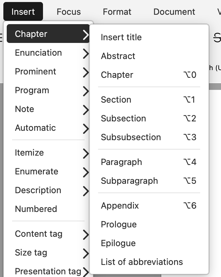The image size is (221, 277).
Task: Insert an Epilogue section
Action: pos(118,243)
